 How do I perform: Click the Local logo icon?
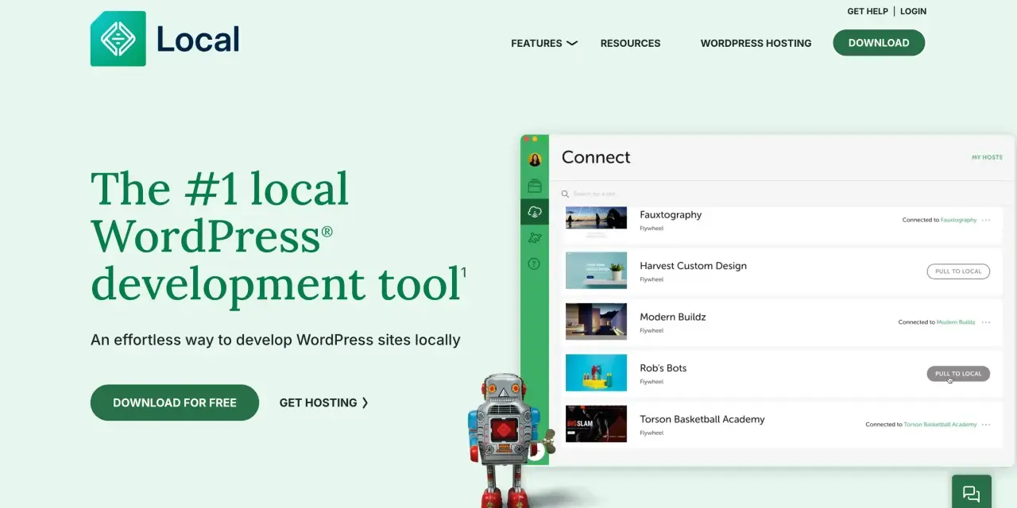tap(118, 39)
